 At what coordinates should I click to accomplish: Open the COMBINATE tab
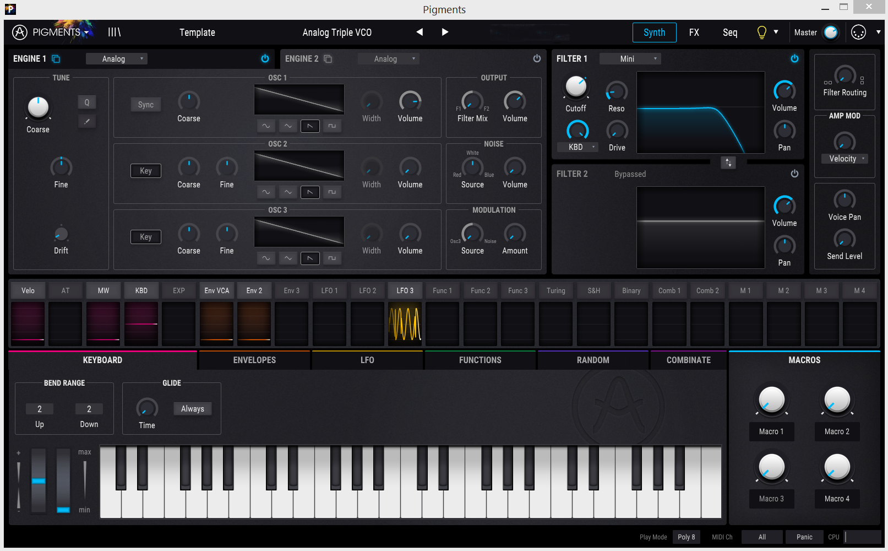(689, 360)
